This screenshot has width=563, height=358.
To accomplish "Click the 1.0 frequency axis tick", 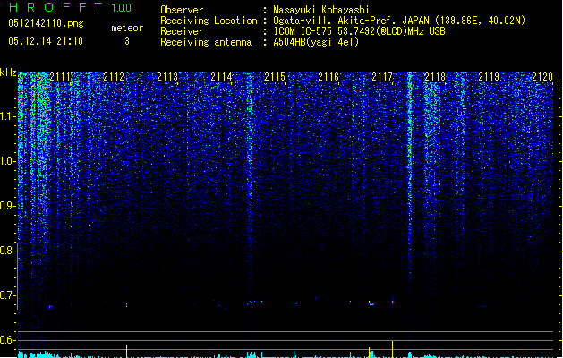I will coord(8,161).
